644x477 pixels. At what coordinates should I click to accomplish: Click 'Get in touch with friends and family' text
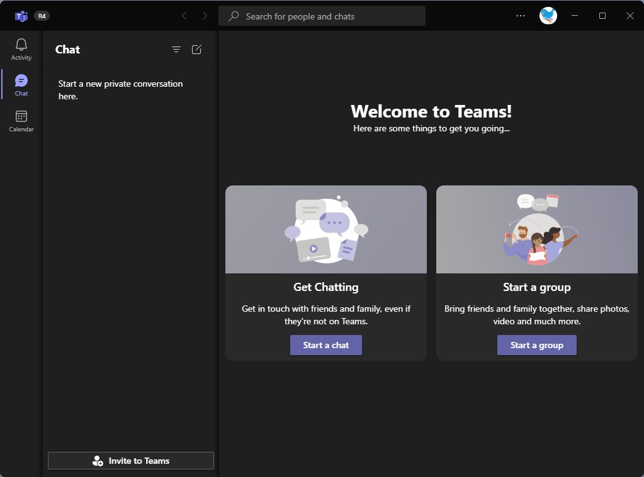tap(326, 315)
